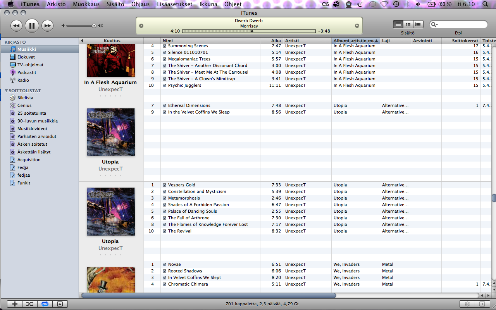Open the Arkisto menu
Screen dimensions: 496x310
(x=56, y=4)
